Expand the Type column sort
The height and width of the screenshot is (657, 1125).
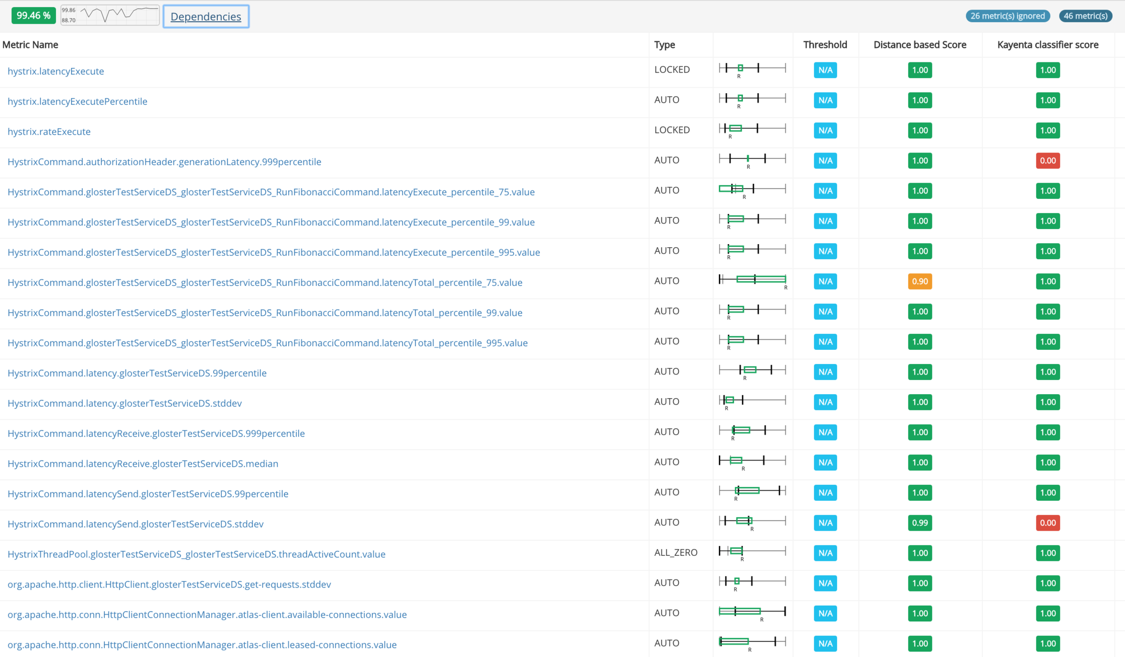click(x=664, y=44)
